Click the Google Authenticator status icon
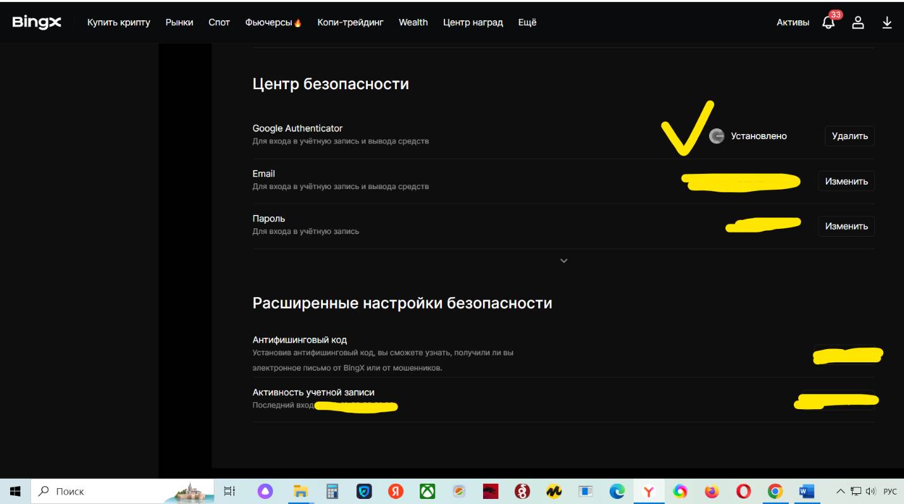This screenshot has width=904, height=504. pos(717,136)
